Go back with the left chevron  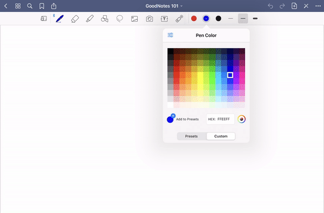tap(6, 6)
